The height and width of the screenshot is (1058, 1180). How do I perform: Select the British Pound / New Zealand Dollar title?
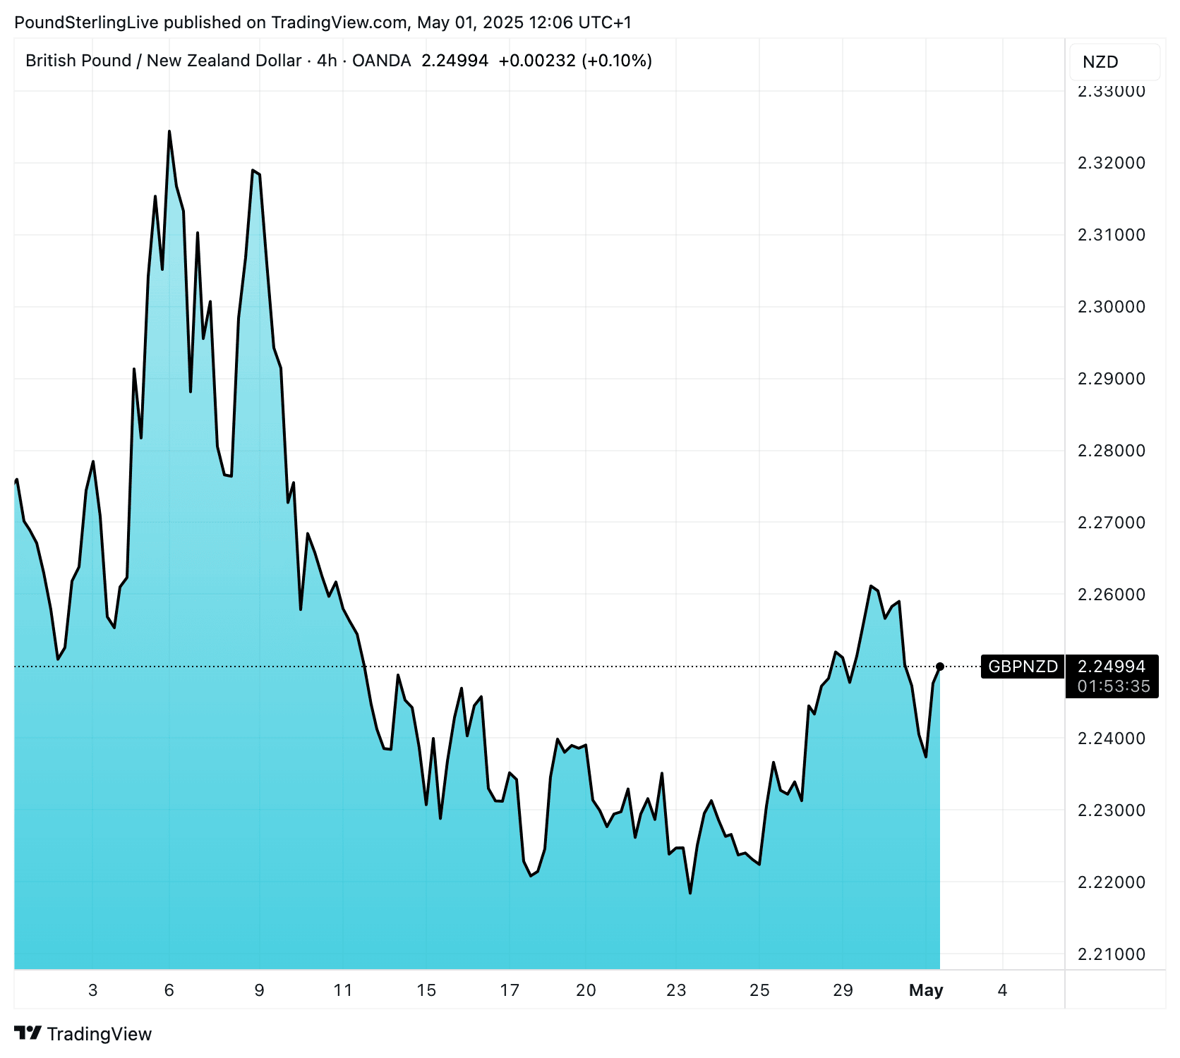(163, 61)
